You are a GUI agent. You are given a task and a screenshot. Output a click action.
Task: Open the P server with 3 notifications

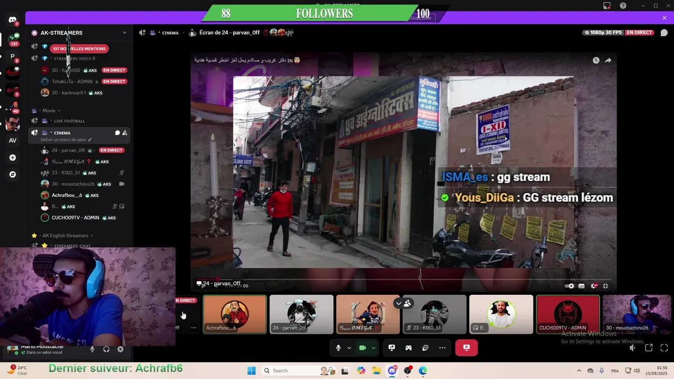(13, 56)
